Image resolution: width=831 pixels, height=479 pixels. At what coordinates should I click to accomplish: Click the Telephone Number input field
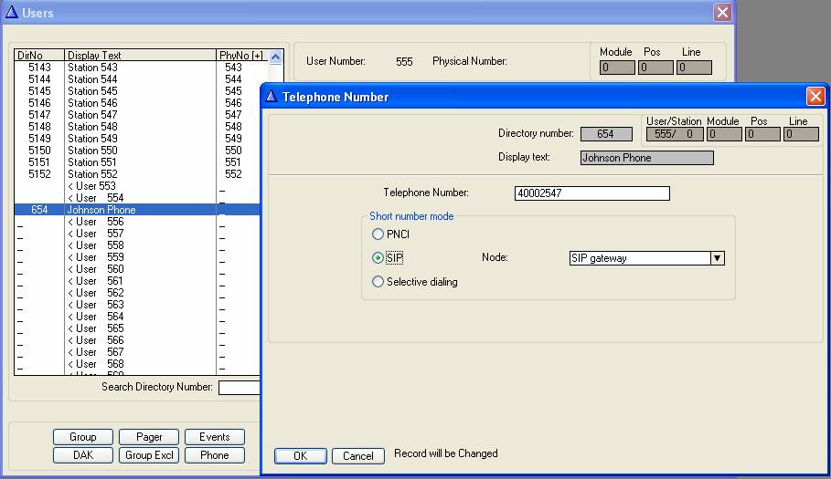pyautogui.click(x=592, y=193)
